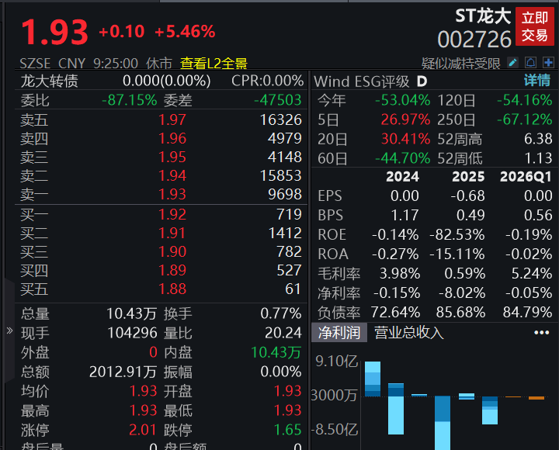Viewport: 559px width, 450px height.
Task: Select the 买三 bid price 1.90
Action: pyautogui.click(x=172, y=251)
